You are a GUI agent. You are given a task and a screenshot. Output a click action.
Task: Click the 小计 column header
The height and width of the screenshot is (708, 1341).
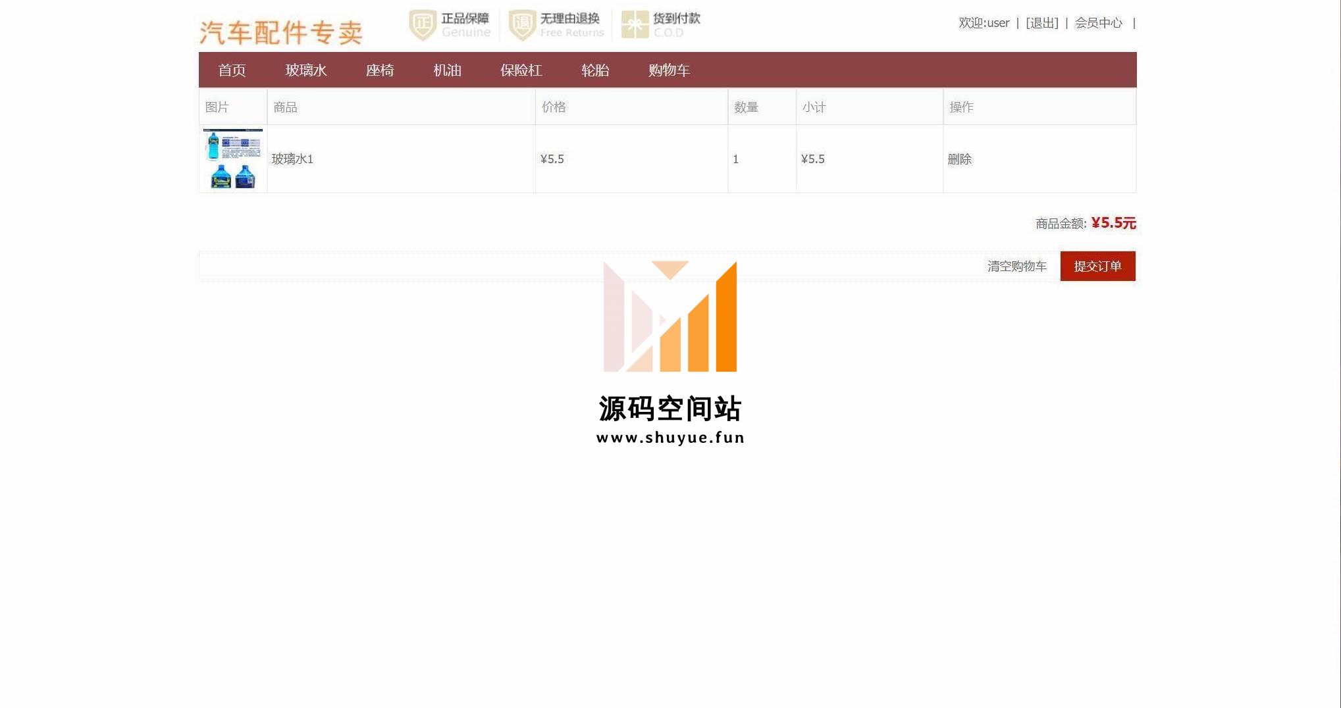(x=814, y=107)
